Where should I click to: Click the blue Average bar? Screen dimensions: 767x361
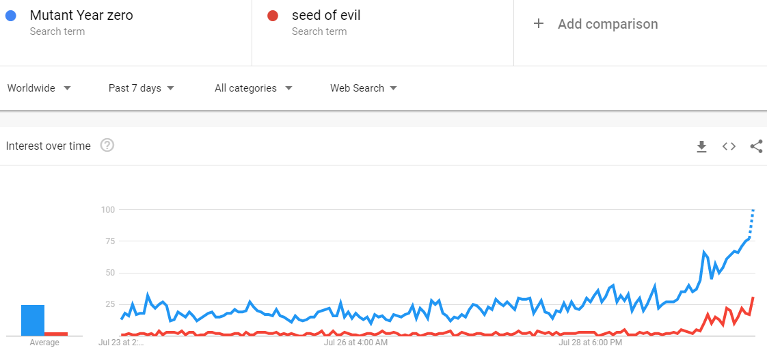tap(33, 321)
